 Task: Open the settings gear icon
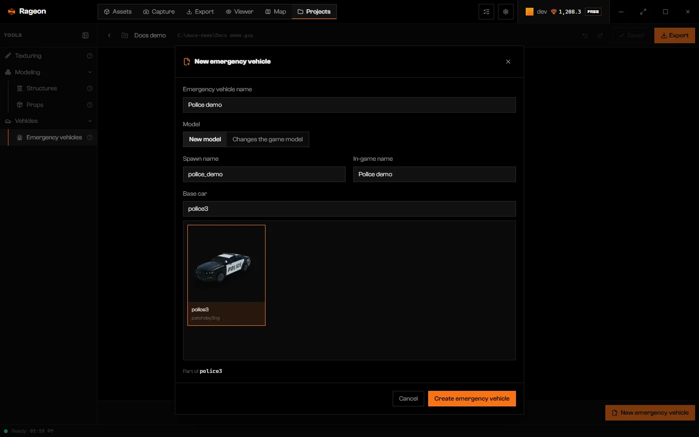pos(506,12)
